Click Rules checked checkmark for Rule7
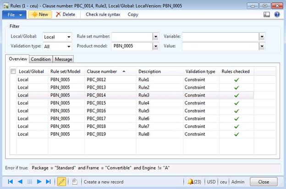 (x=236, y=126)
